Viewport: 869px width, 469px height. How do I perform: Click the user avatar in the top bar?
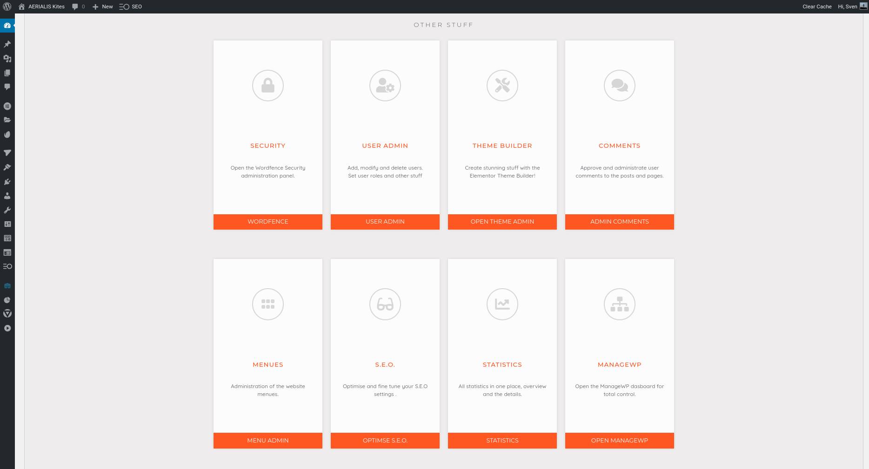(x=863, y=7)
